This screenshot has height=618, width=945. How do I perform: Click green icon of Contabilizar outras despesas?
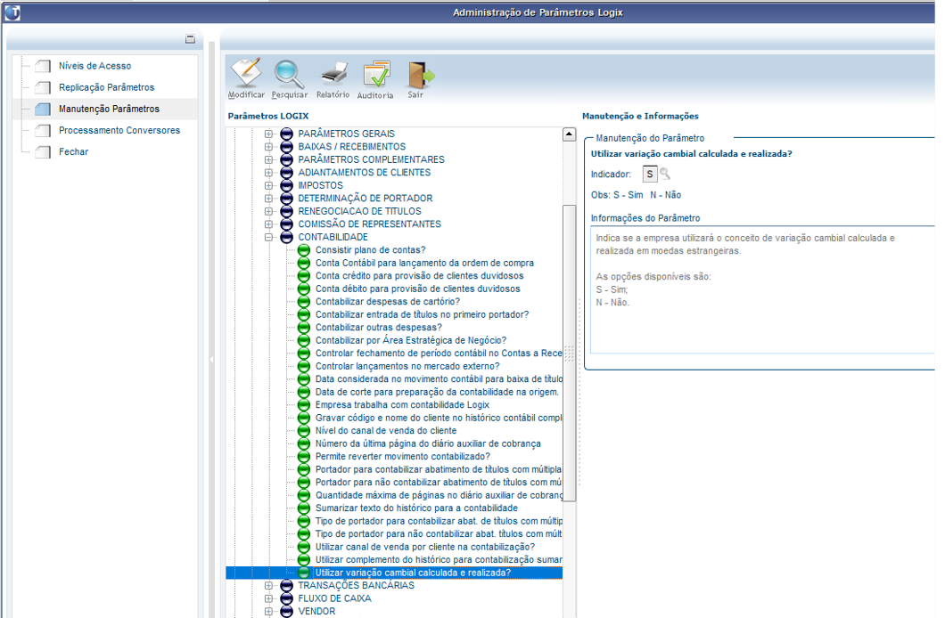pos(304,328)
